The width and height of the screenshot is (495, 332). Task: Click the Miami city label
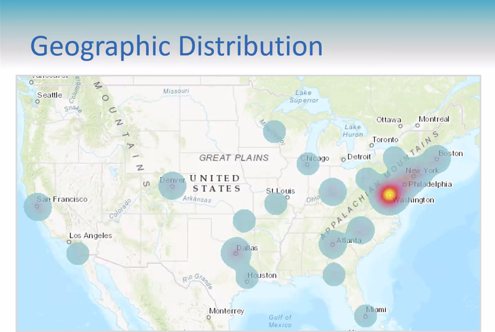[376, 309]
